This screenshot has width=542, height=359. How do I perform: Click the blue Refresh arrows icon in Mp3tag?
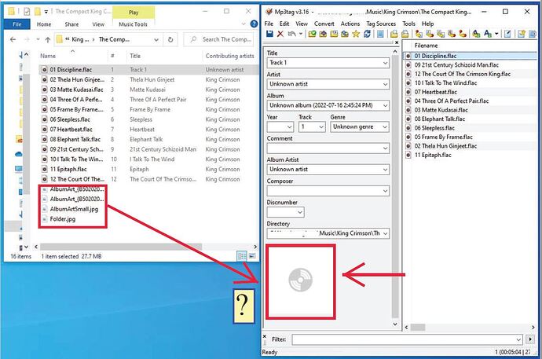(x=367, y=34)
